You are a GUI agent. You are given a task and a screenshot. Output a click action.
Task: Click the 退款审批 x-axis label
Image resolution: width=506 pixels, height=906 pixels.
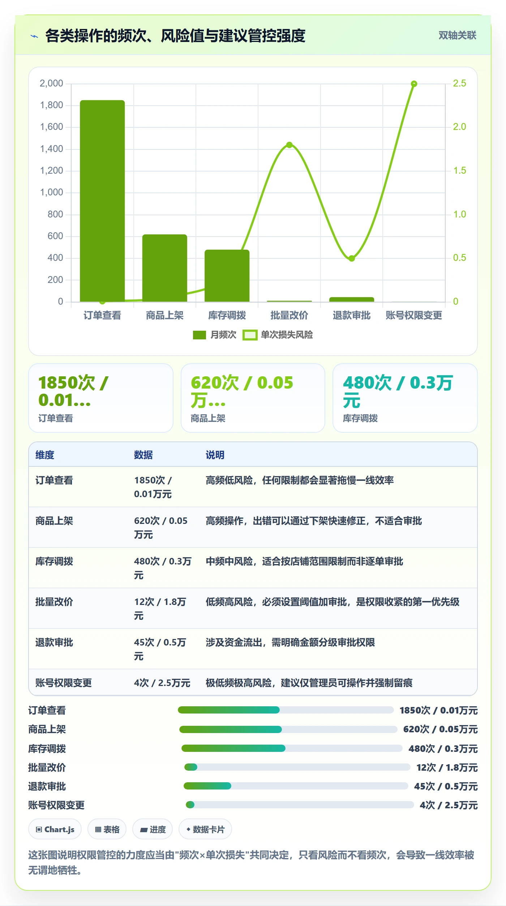352,315
